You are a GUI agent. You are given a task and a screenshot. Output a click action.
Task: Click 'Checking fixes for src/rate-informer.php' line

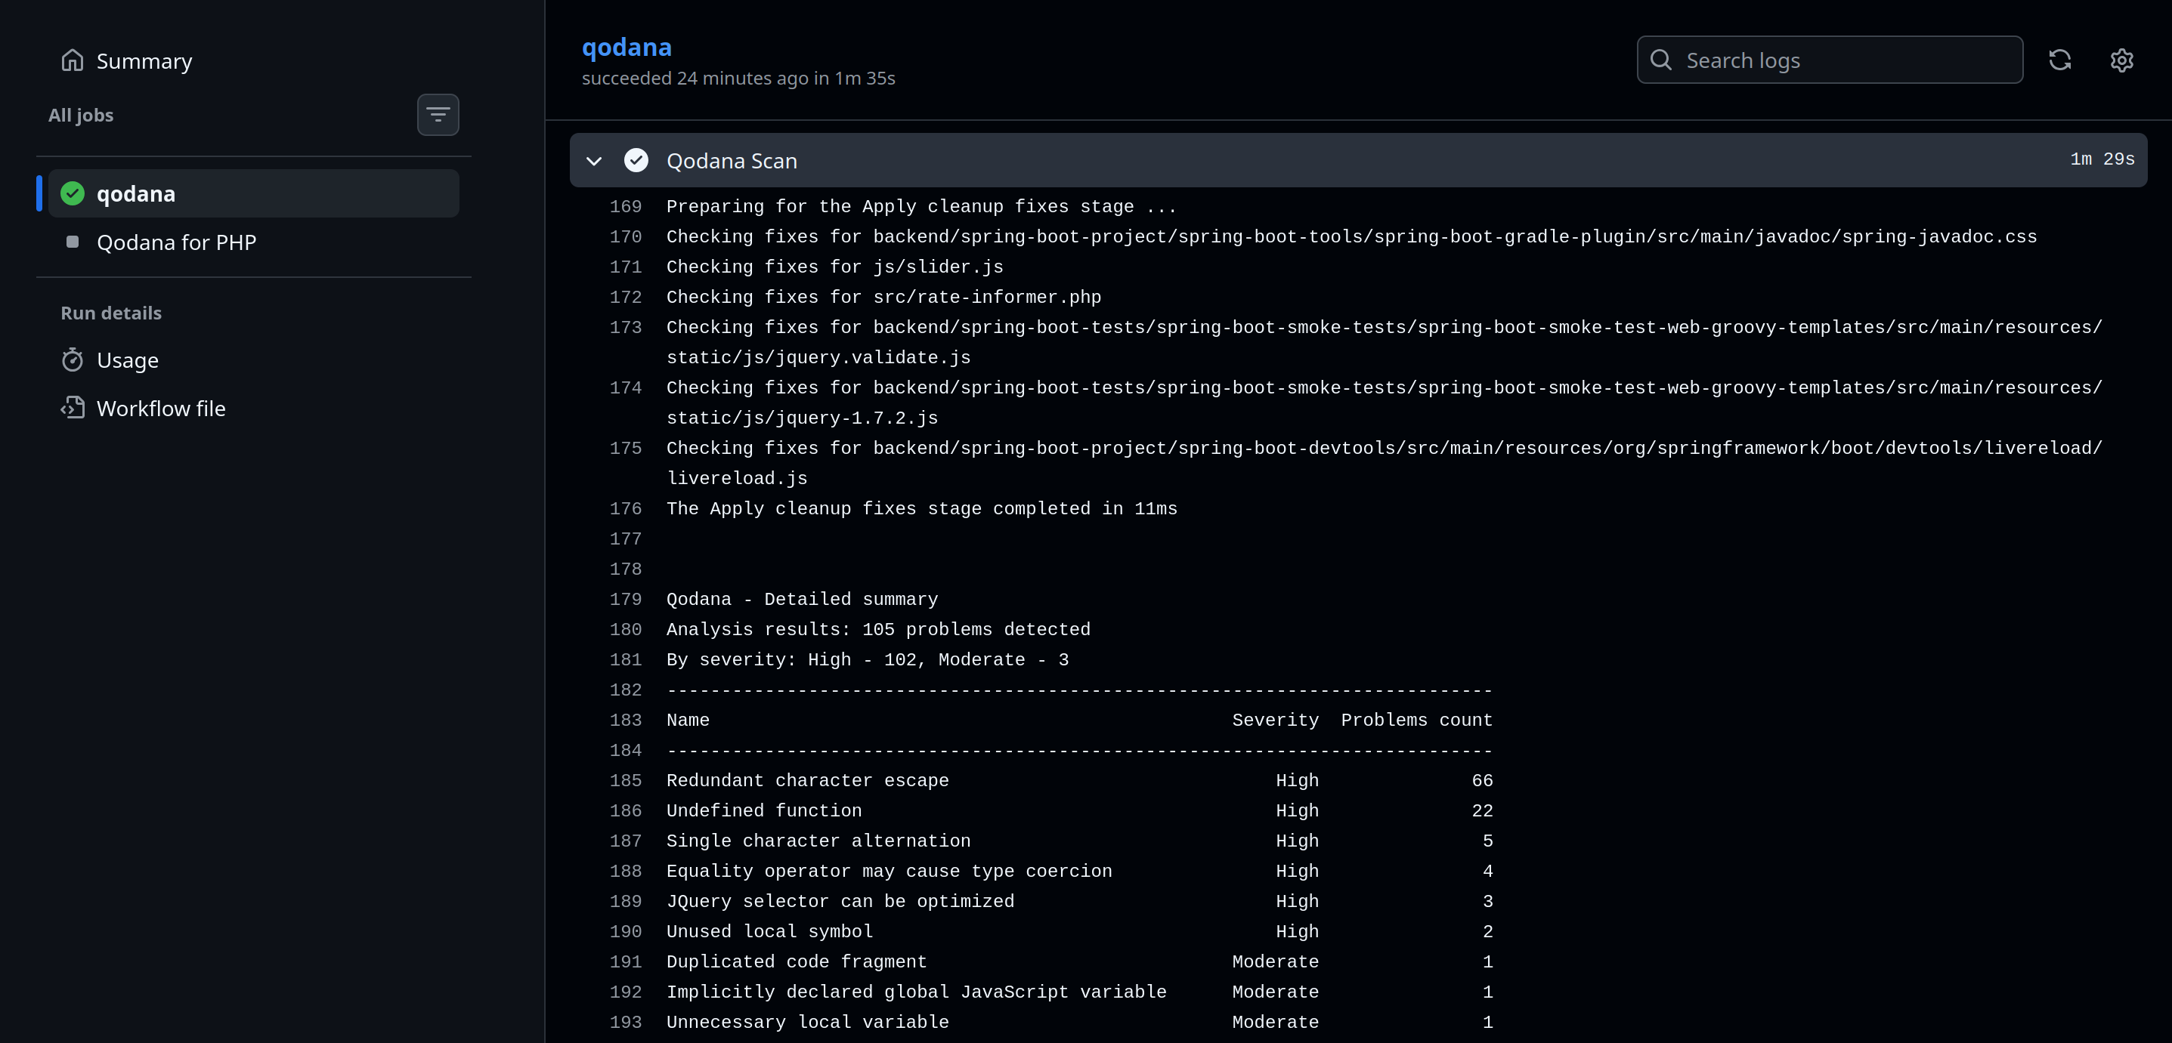pyautogui.click(x=883, y=298)
